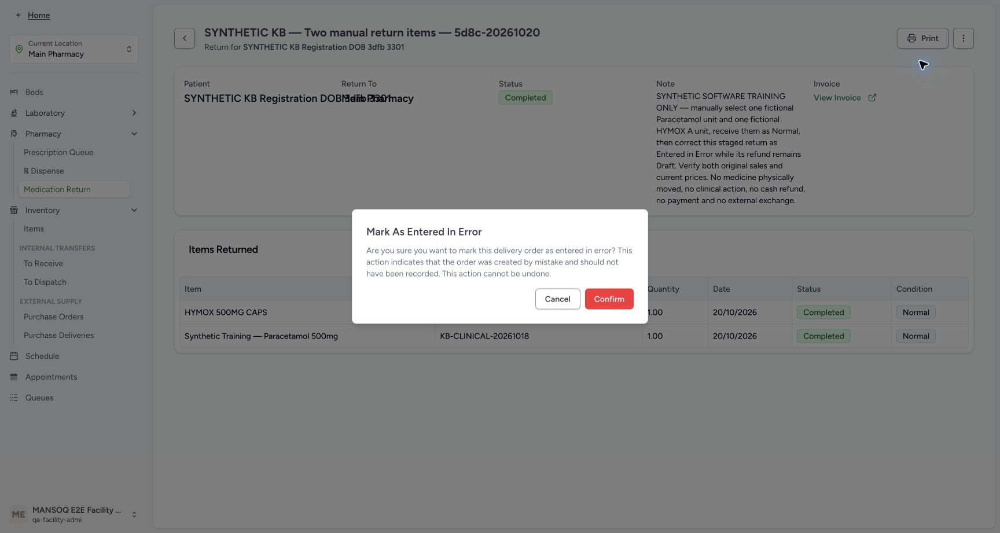Click the left arrow icon beside Home
This screenshot has height=533, width=1000.
tap(18, 15)
